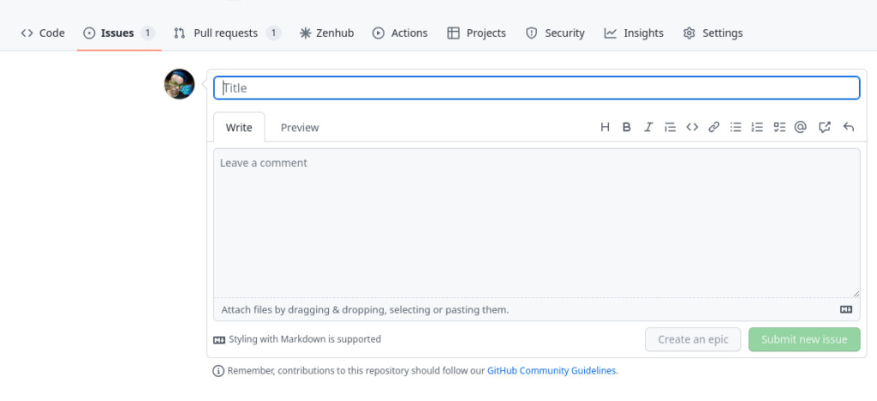This screenshot has height=401, width=877.
Task: Select the Write tab
Action: pyautogui.click(x=239, y=128)
